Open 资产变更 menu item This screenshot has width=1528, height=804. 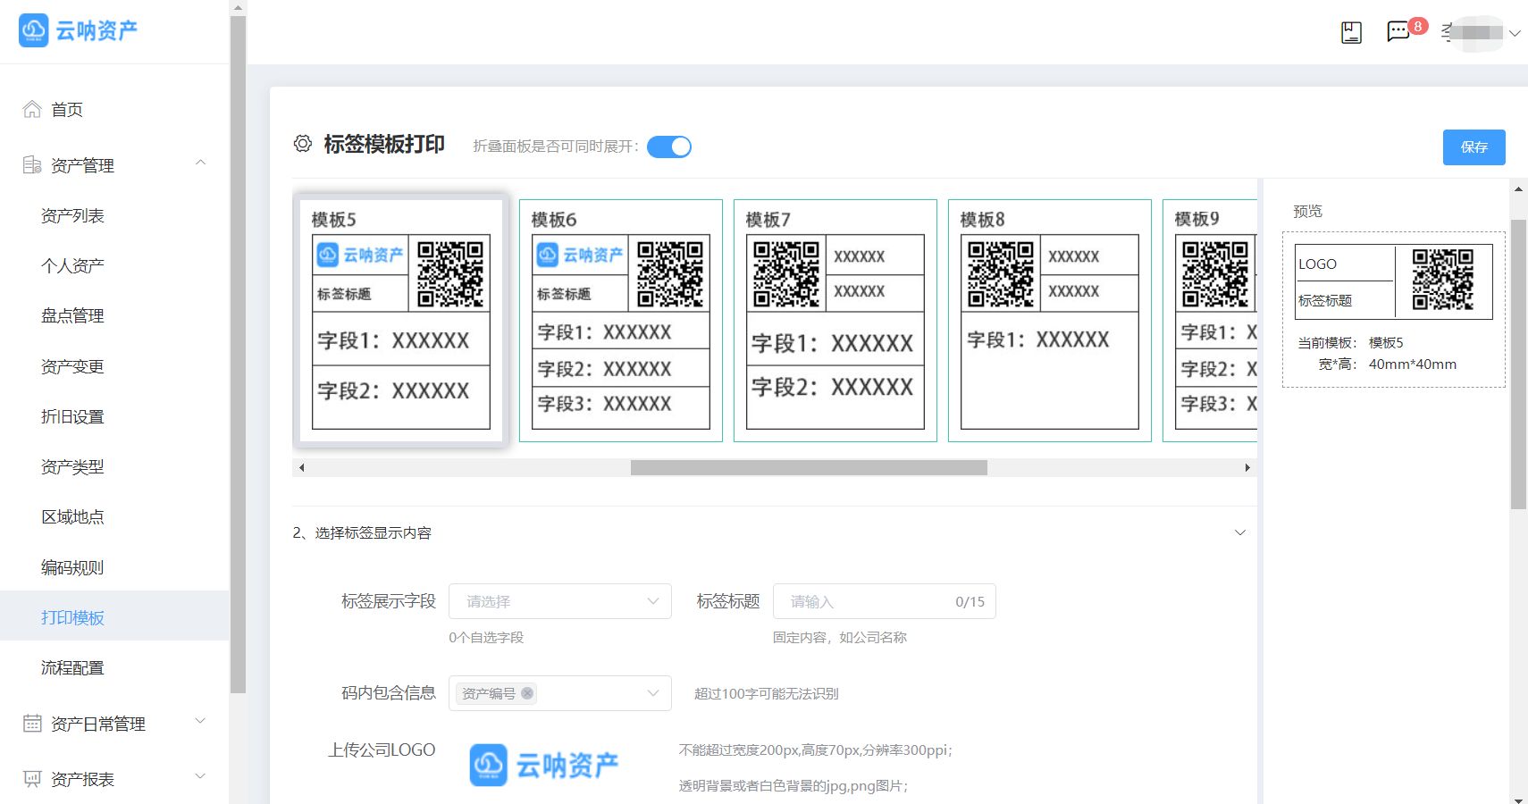click(x=114, y=366)
